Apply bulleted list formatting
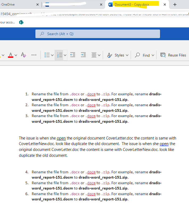This screenshot has height=218, width=189. [x=47, y=55]
